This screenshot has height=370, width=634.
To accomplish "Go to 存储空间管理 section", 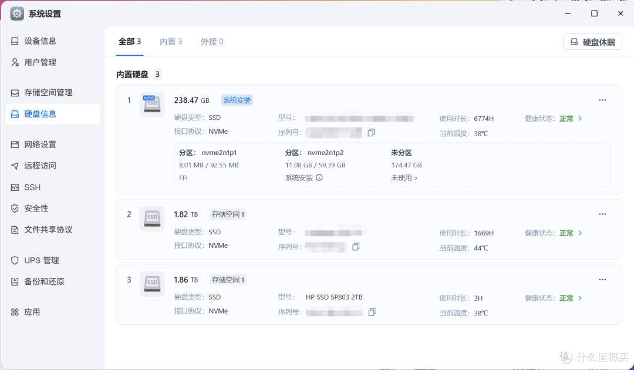I will [x=53, y=93].
